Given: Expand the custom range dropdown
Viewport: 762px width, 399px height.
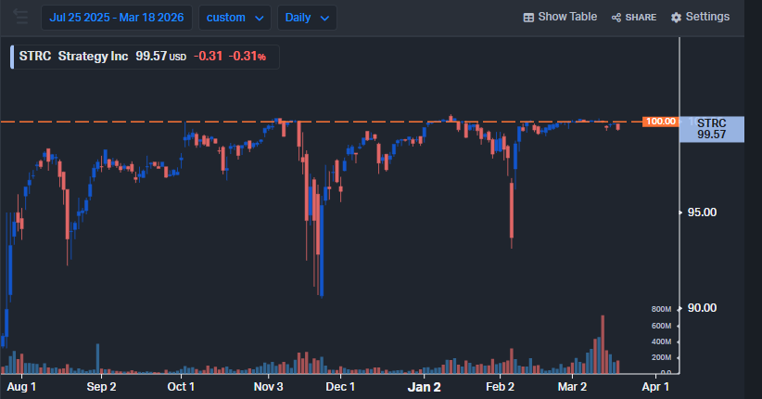Looking at the screenshot, I should (235, 18).
